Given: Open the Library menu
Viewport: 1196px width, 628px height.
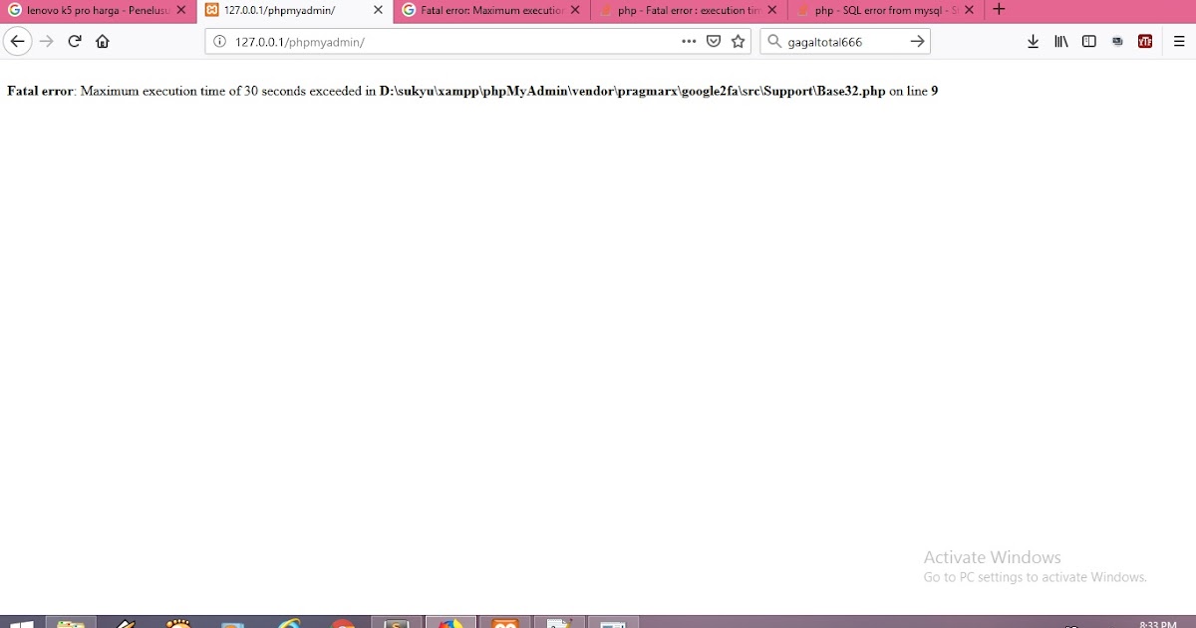Looking at the screenshot, I should pos(1061,42).
